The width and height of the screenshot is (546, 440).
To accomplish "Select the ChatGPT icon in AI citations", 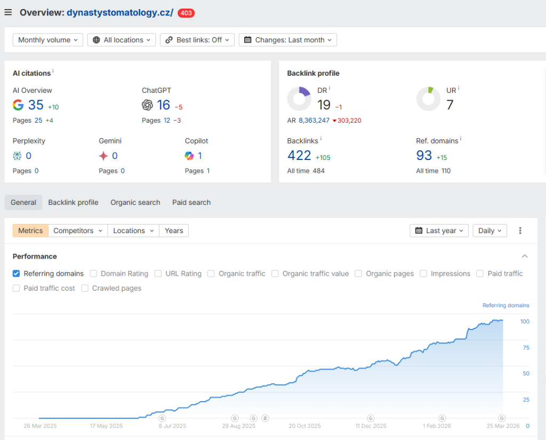I will (147, 105).
